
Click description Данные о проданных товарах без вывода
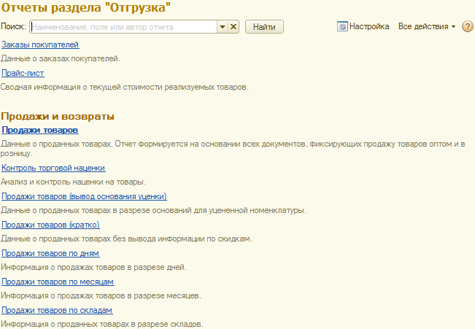126,239
